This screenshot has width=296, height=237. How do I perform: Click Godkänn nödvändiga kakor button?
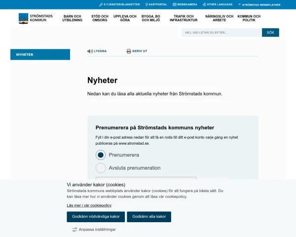(96, 217)
